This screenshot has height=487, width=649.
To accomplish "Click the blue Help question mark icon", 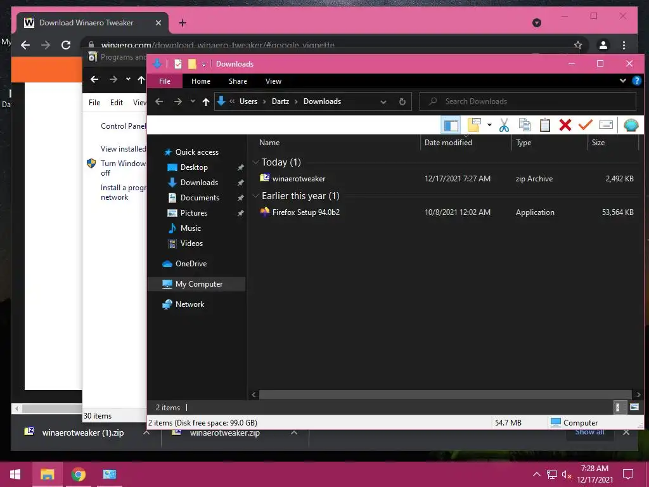I will [636, 81].
